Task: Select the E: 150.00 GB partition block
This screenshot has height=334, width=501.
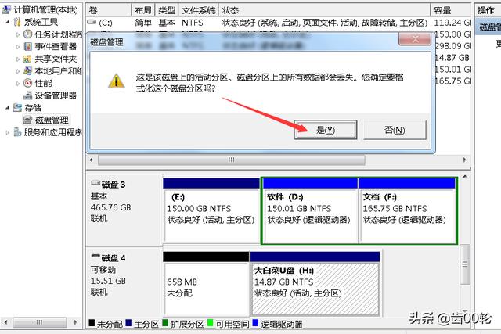Action: pyautogui.click(x=211, y=211)
